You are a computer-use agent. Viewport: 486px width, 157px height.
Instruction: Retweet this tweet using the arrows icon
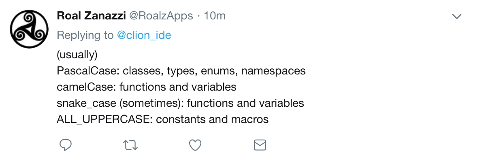pyautogui.click(x=130, y=145)
